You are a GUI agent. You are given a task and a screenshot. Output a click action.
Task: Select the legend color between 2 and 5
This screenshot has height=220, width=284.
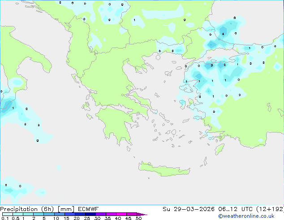point(39,214)
